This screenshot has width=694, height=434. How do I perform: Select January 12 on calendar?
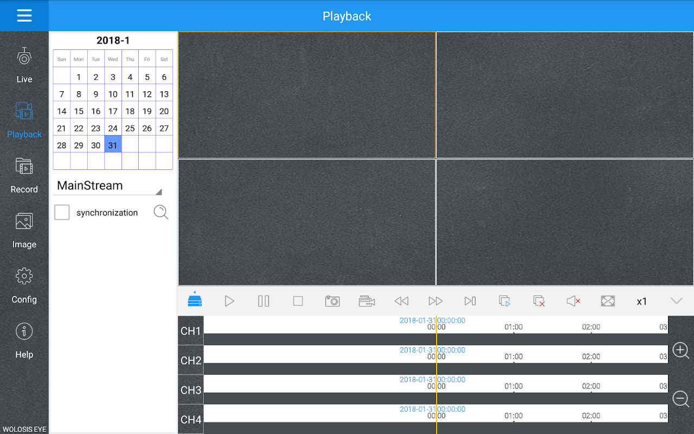(147, 94)
